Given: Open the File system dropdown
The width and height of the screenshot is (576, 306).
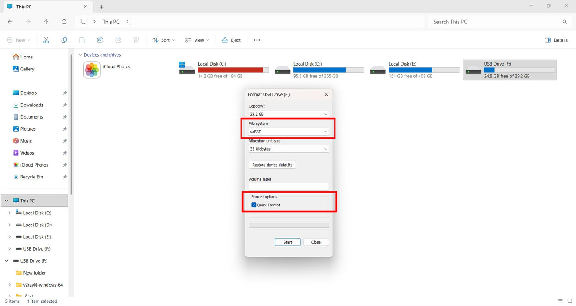Looking at the screenshot, I should pyautogui.click(x=289, y=132).
